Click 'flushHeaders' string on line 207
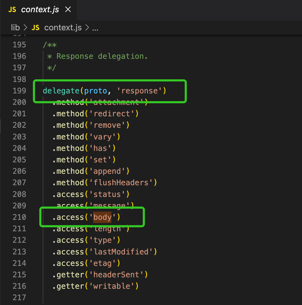The image size is (302, 305). click(121, 183)
